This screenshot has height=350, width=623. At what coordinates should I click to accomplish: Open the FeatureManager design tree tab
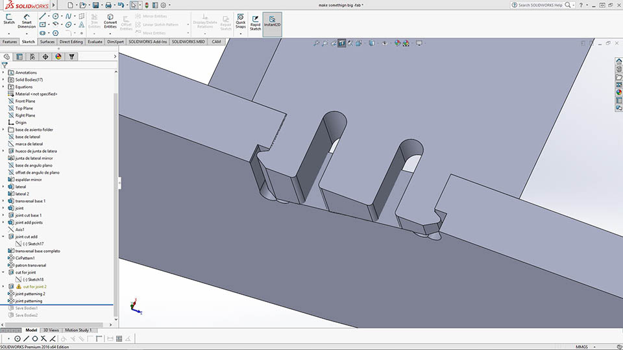point(6,57)
